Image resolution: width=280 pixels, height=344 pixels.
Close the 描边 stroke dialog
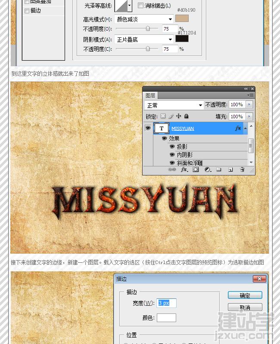pyautogui.click(x=259, y=279)
